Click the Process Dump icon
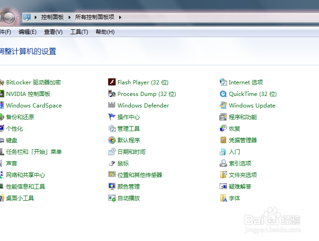The image size is (319, 241). coord(112,94)
